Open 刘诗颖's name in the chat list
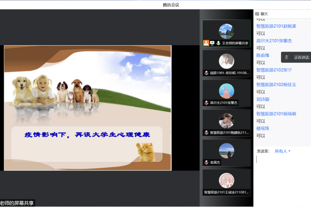Image resolution: width=311 pixels, height=207 pixels. pyautogui.click(x=263, y=99)
